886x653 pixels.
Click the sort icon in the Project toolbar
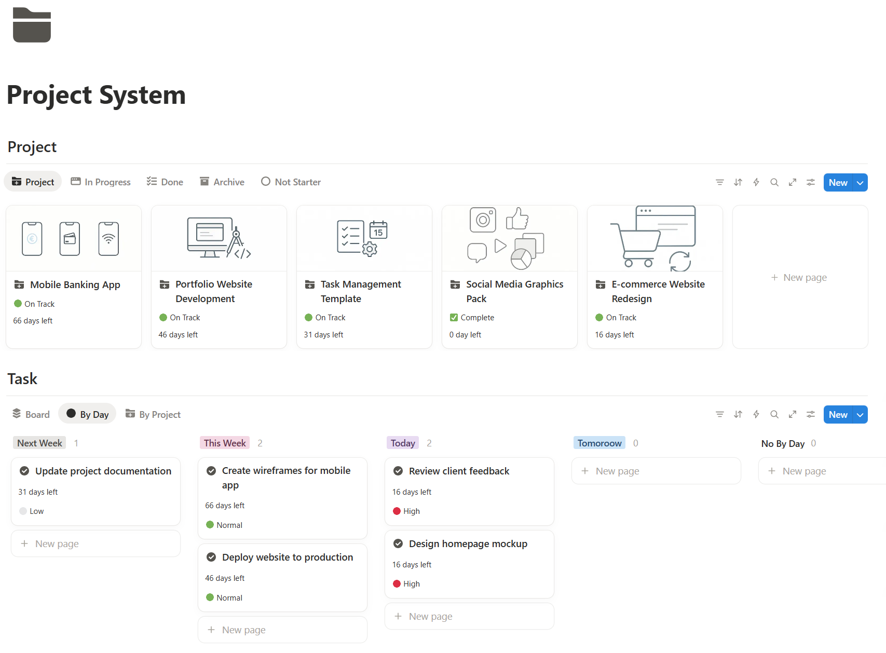(738, 182)
